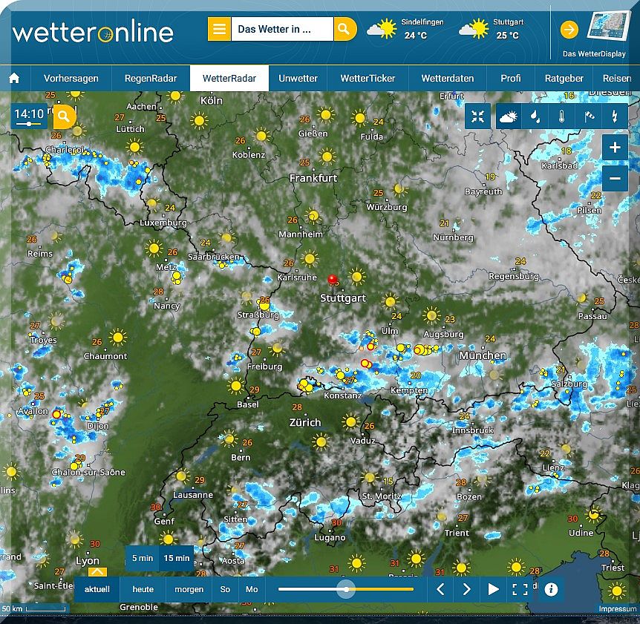This screenshot has width=640, height=624.
Task: Switch to the wind sock layer
Action: pos(588,116)
